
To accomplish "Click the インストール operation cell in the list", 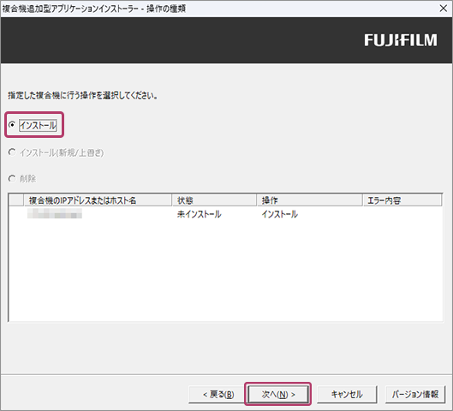I will 280,214.
